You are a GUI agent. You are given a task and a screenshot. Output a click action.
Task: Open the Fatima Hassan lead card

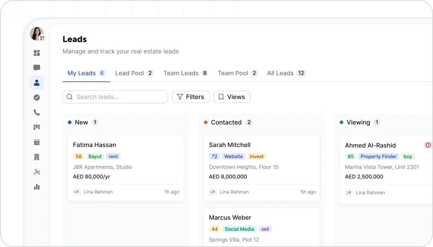point(126,168)
